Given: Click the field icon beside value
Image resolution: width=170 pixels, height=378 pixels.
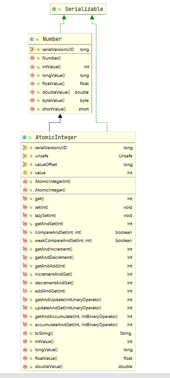Looking at the screenshot, I should click(x=25, y=172).
